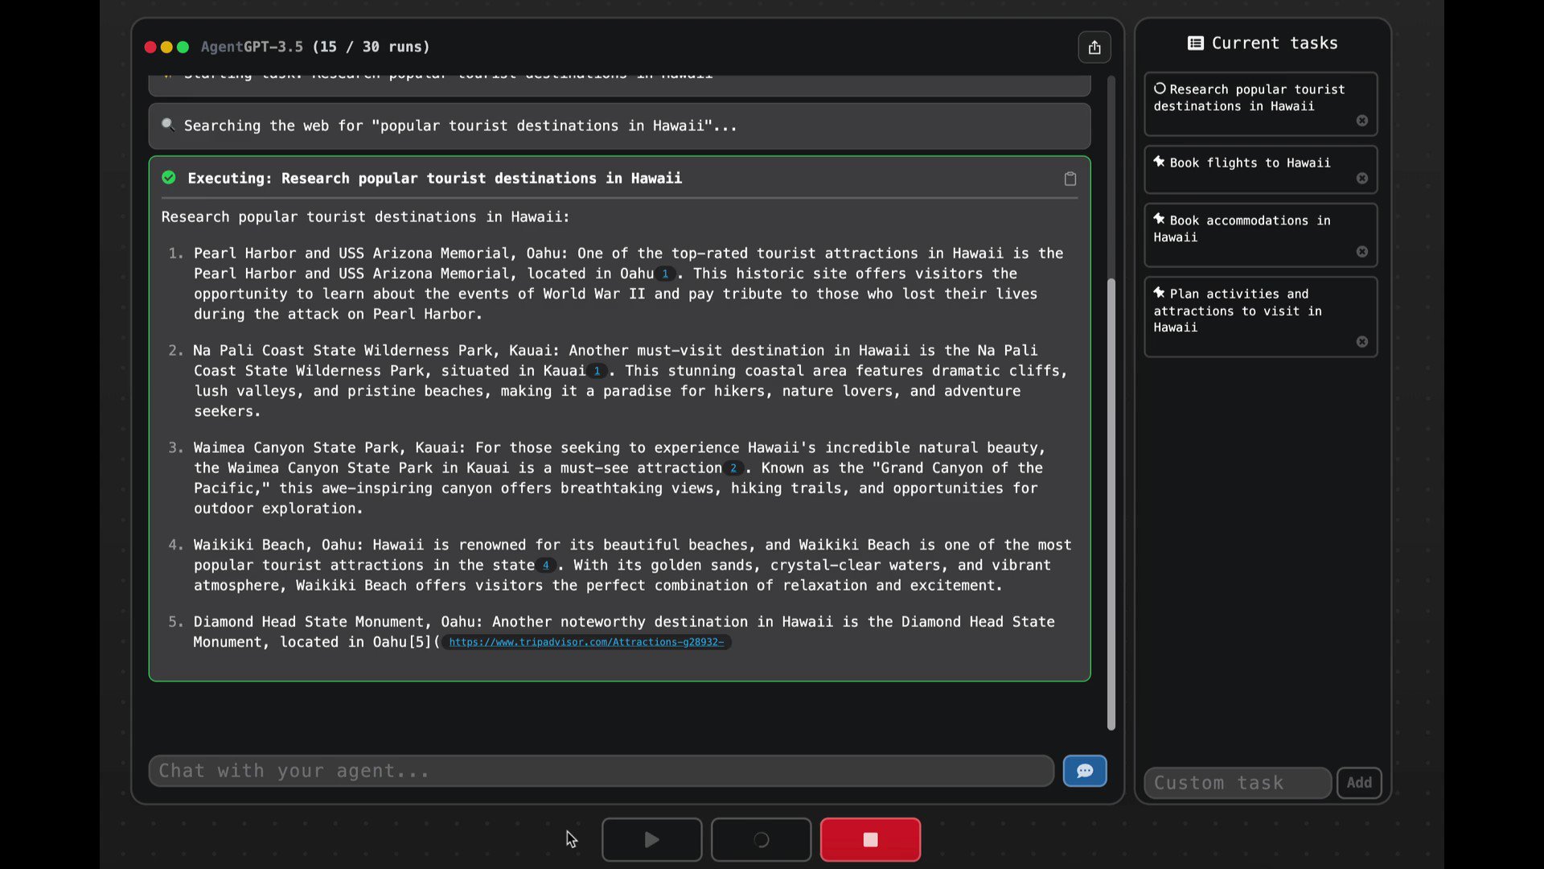The width and height of the screenshot is (1544, 869).
Task: Click the Custom task input field
Action: point(1236,782)
